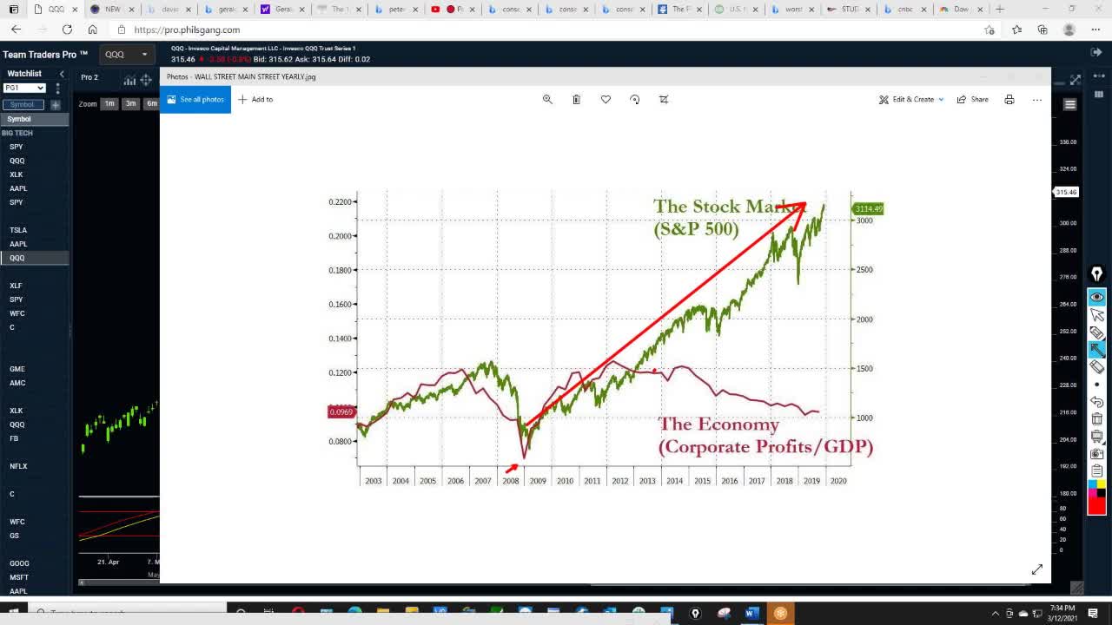Expand the Edit & Create dropdown
The image size is (1112, 625).
(911, 99)
